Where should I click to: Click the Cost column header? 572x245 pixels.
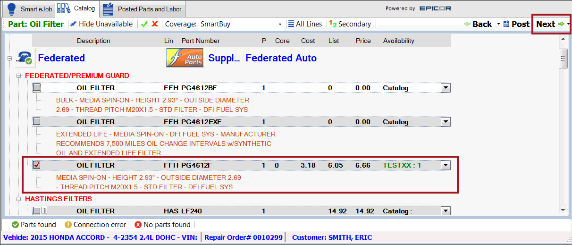pos(308,41)
